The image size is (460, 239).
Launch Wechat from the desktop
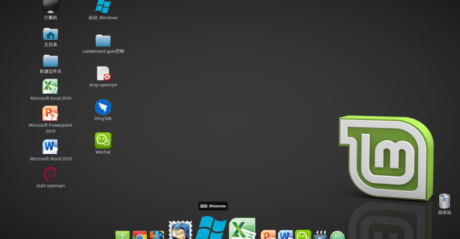pyautogui.click(x=103, y=140)
